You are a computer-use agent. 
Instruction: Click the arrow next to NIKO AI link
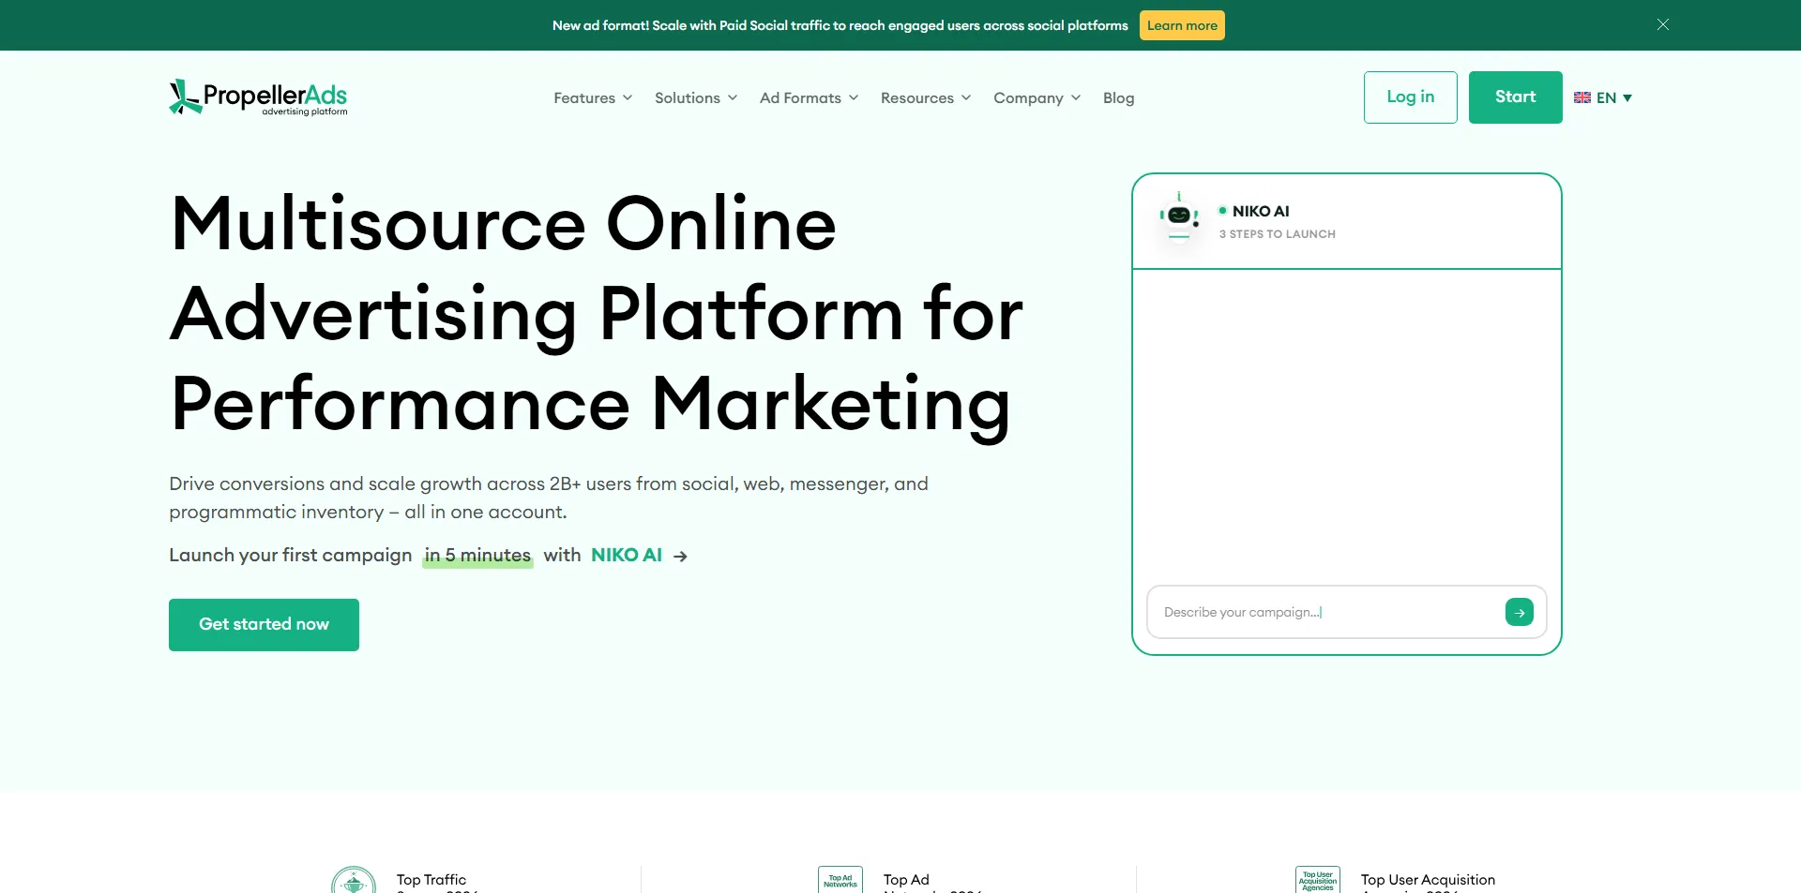point(681,557)
